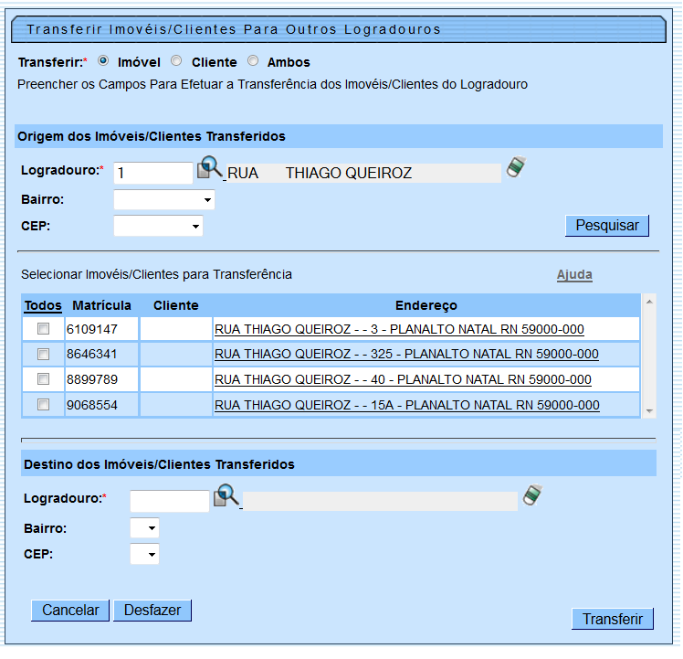Viewport: 683px width, 659px height.
Task: Check the box for matrícula 6109147
Action: pos(43,329)
